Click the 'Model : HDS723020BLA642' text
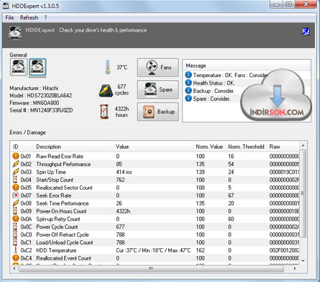Image resolution: width=320 pixels, height=282 pixels. click(x=41, y=95)
